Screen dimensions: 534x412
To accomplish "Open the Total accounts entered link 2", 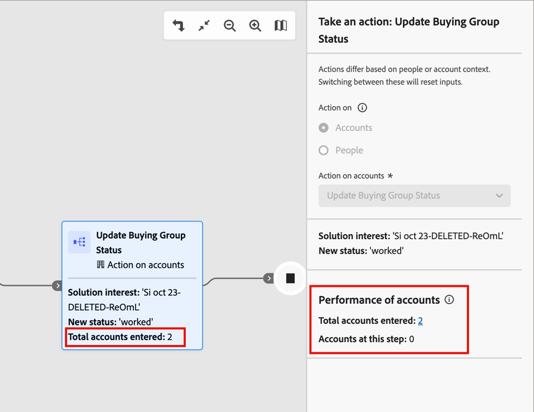I will click(x=420, y=321).
